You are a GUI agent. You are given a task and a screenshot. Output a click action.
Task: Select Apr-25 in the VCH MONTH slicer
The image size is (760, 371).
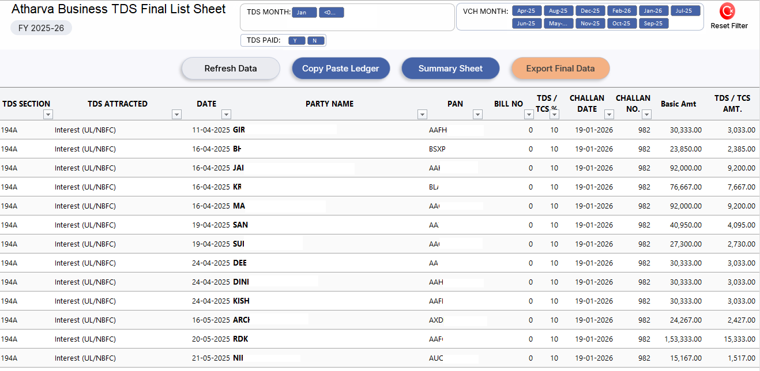526,10
